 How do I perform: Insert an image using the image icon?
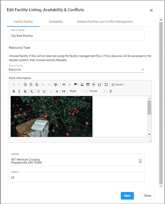coord(82,85)
